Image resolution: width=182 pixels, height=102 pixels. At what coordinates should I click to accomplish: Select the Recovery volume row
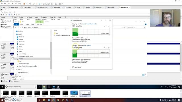pyautogui.click(x=4, y=25)
